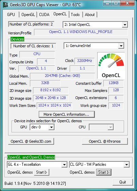Viewport: 137px width, 191px height.
Task: Click the Constant buffer value 128KB
Action: (114, 83)
